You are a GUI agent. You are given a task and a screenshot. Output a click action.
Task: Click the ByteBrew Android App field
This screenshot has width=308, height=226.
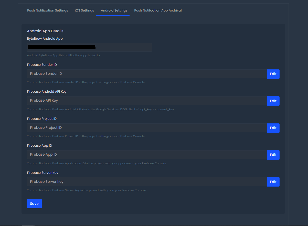tap(89, 47)
